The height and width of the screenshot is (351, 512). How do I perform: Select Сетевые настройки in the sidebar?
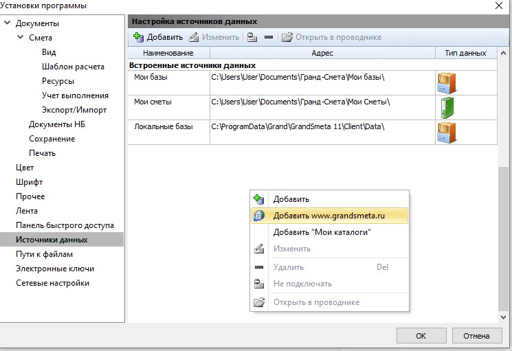(52, 283)
